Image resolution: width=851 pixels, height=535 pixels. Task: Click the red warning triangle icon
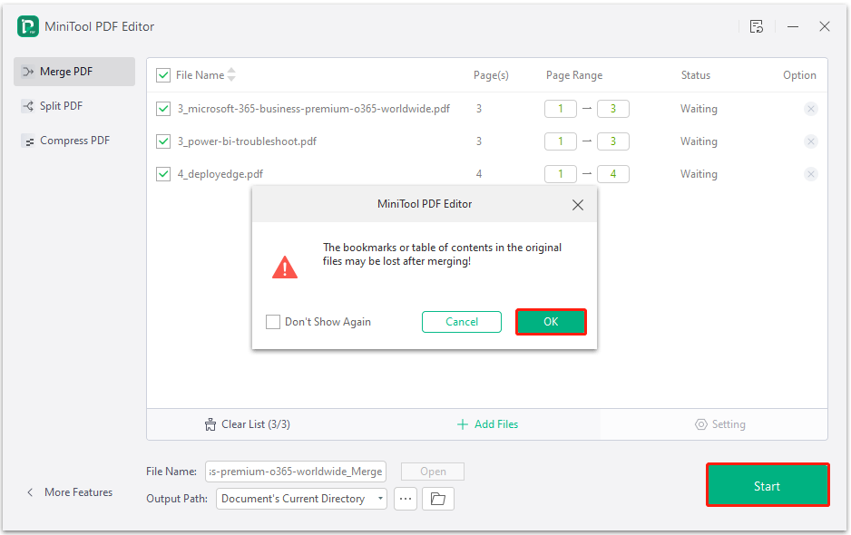coord(284,267)
